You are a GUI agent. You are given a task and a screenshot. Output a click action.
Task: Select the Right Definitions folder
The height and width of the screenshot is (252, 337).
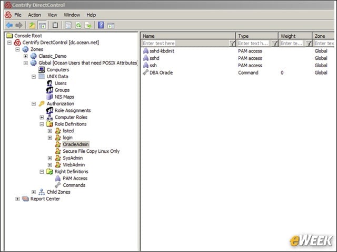[72, 172]
